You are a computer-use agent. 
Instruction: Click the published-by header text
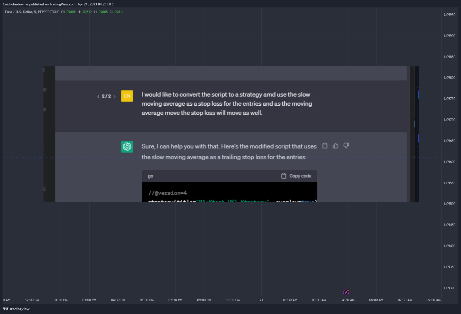[58, 4]
